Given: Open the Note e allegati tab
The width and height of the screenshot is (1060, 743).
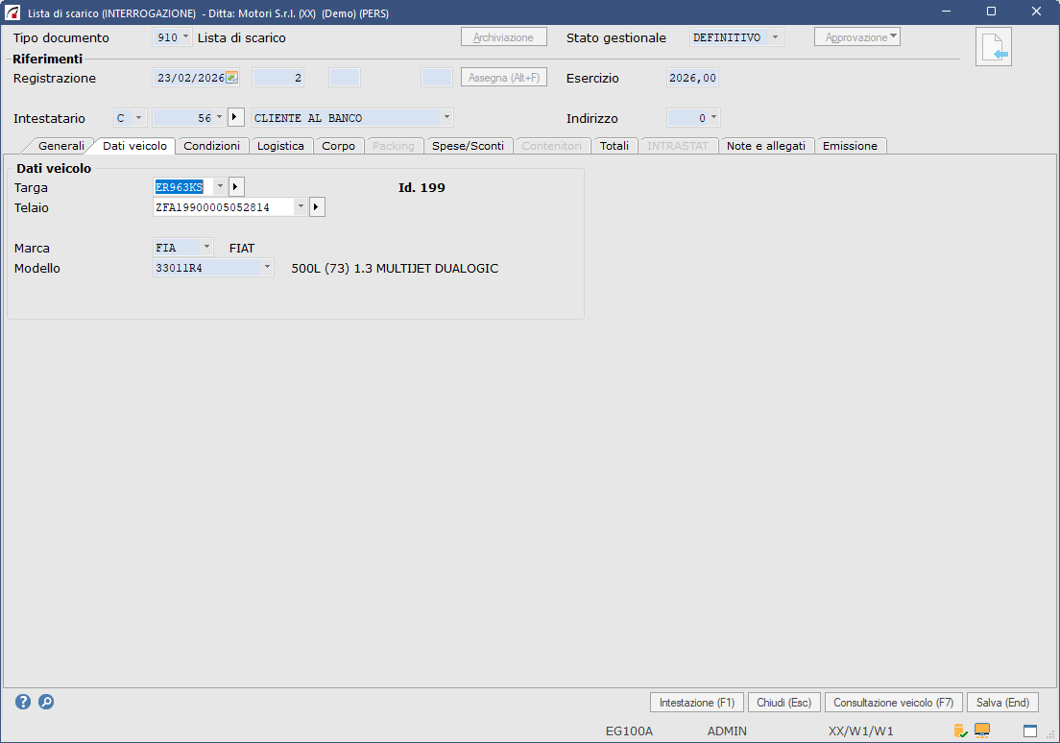Looking at the screenshot, I should tap(765, 146).
